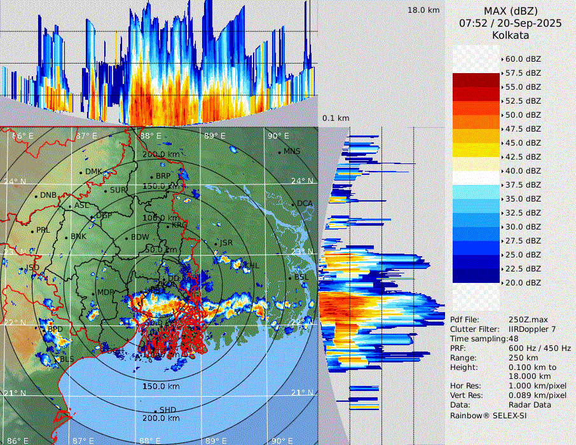The height and width of the screenshot is (445, 576).
Task: Click the dark red swatch at legend top
Action: click(476, 80)
